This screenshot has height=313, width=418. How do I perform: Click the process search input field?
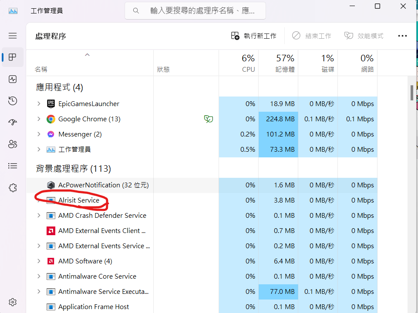click(195, 10)
